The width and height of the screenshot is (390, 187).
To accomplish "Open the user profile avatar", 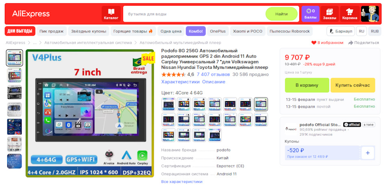I will point(370,14).
